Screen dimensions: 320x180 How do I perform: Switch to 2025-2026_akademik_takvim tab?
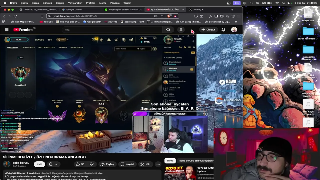(38, 9)
